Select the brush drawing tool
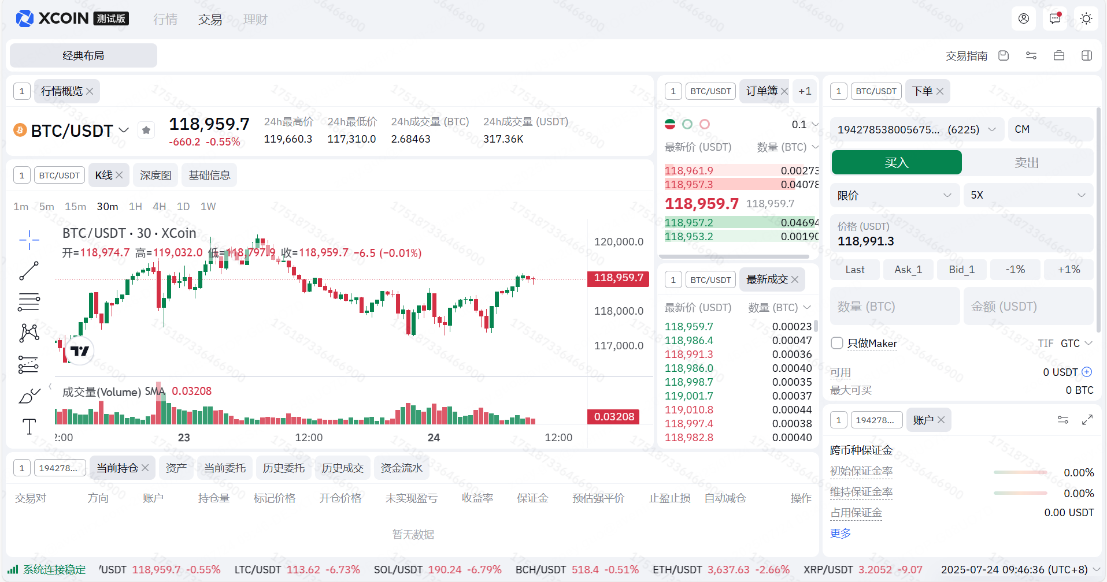 (x=29, y=396)
